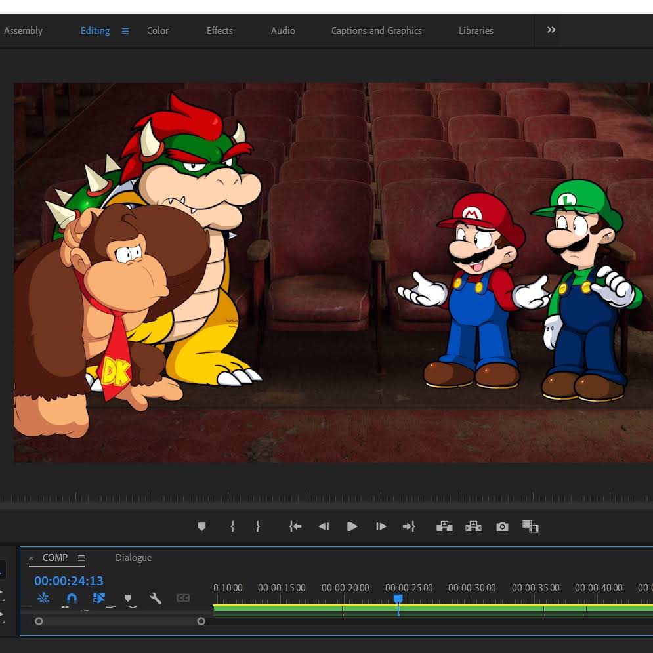
Task: Click the Mark In bracket icon
Action: pyautogui.click(x=232, y=526)
